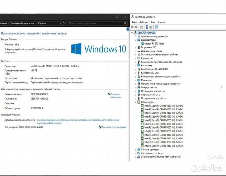The width and height of the screenshot is (226, 176).
Task: Open the Справка menu
Action: click(x=162, y=22)
